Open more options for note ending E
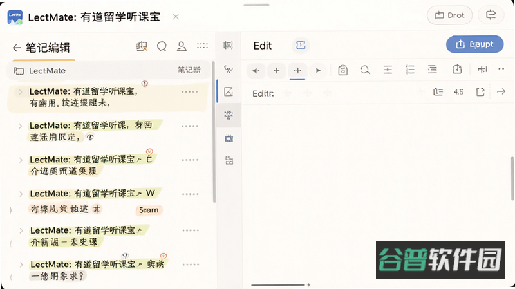The height and width of the screenshot is (289, 515). pos(190,160)
